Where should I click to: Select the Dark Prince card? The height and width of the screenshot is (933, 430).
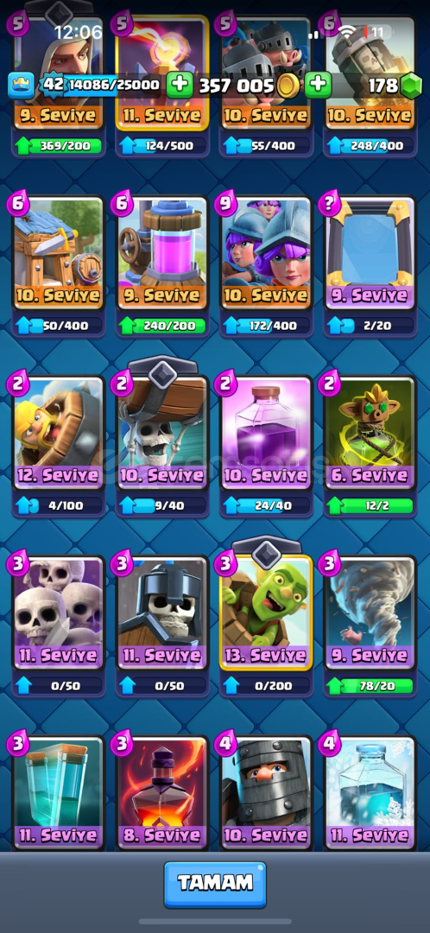pos(266,792)
